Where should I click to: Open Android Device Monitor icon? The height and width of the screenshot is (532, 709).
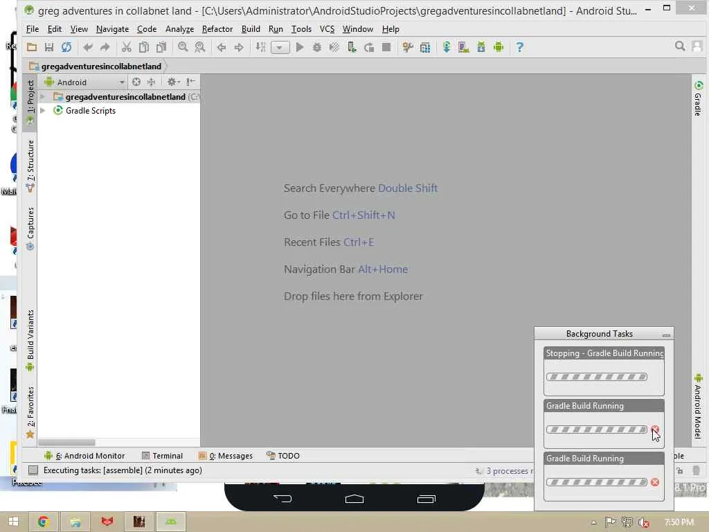[499, 47]
